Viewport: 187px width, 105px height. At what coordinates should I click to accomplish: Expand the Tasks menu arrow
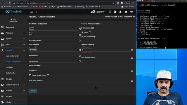(x=24, y=45)
